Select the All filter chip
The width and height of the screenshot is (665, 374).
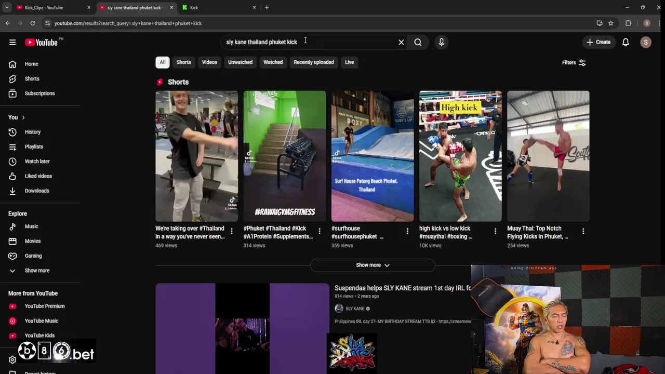[163, 62]
